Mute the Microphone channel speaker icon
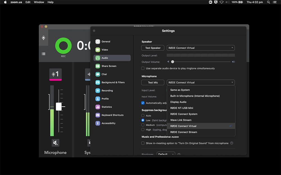 (55, 143)
